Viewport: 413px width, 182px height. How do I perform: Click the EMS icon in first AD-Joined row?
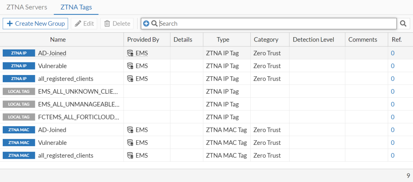tap(130, 53)
